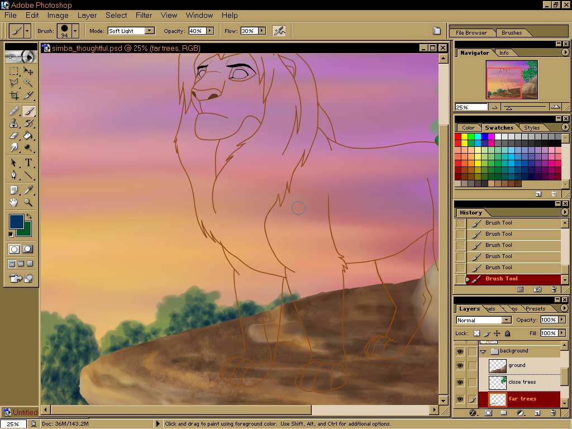Screen dimensions: 572x429
Task: Select the Rectangular Marquee tool
Action: (x=14, y=71)
